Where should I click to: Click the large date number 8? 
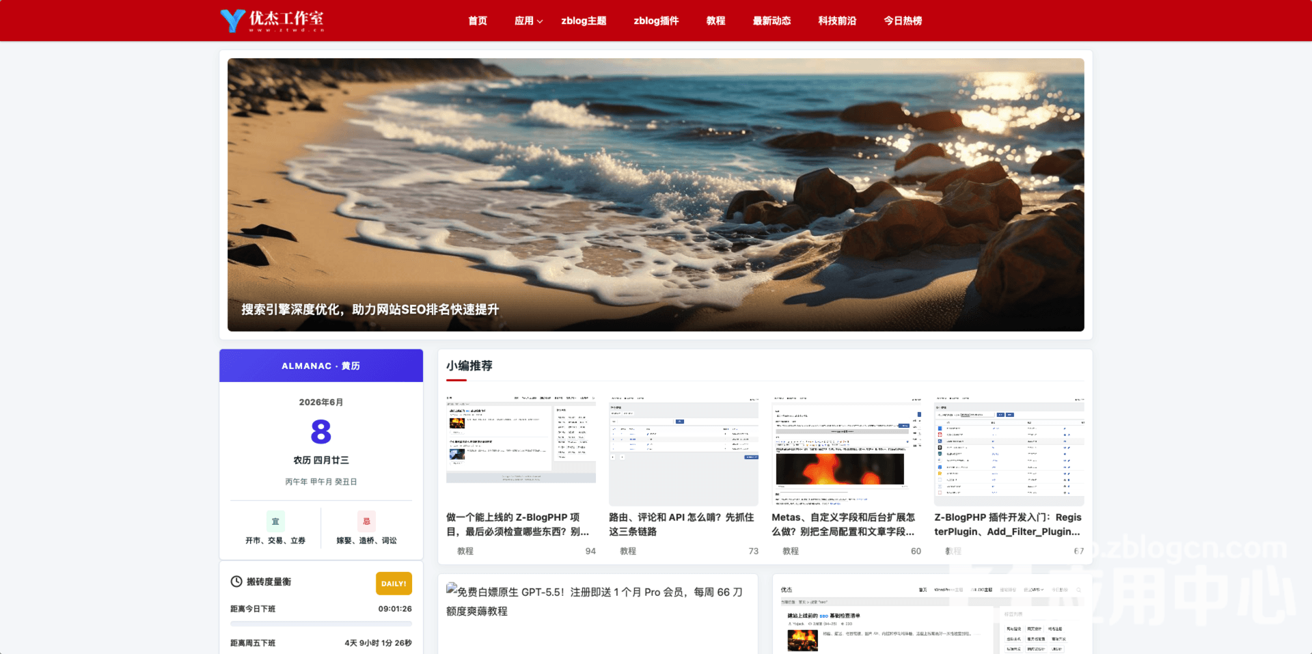[x=321, y=432]
